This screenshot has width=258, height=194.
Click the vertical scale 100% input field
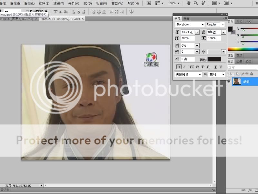pos(188,38)
